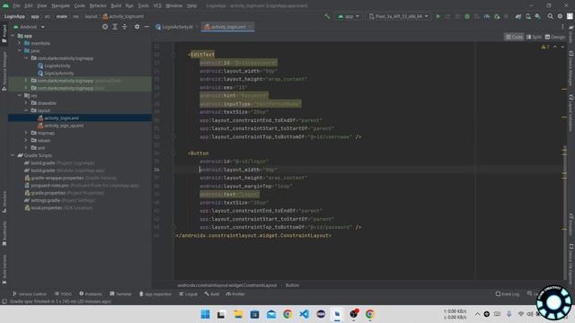This screenshot has width=575, height=323.
Task: Collapse the java folder
Action: pos(20,50)
